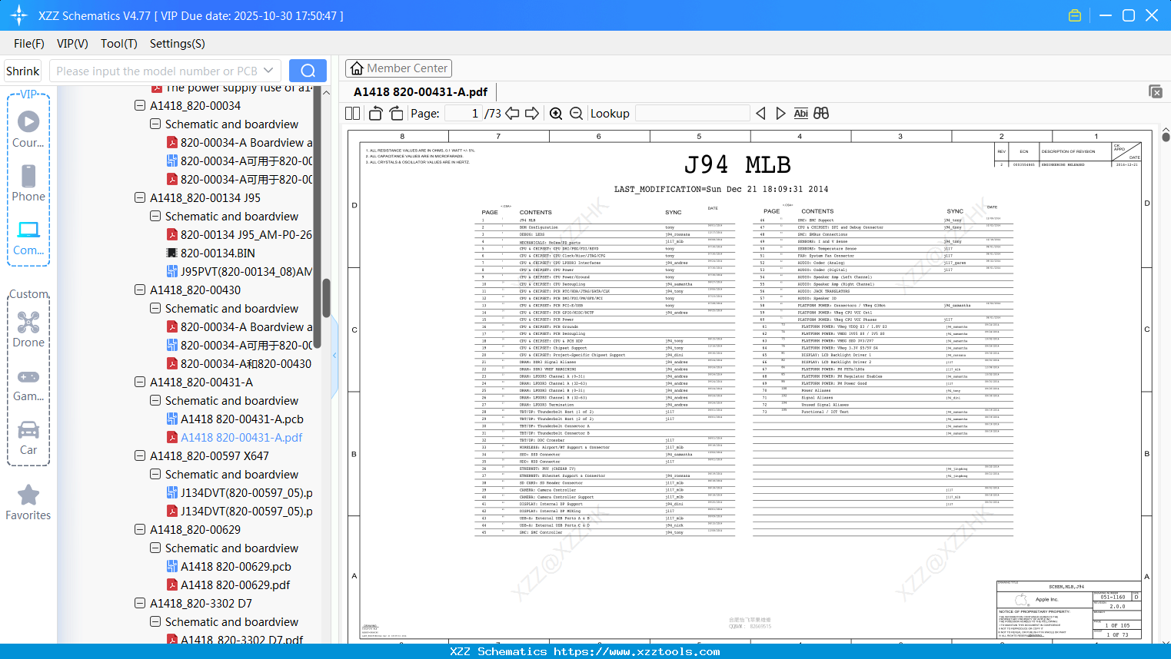Click the binoculars search icon

tap(821, 114)
